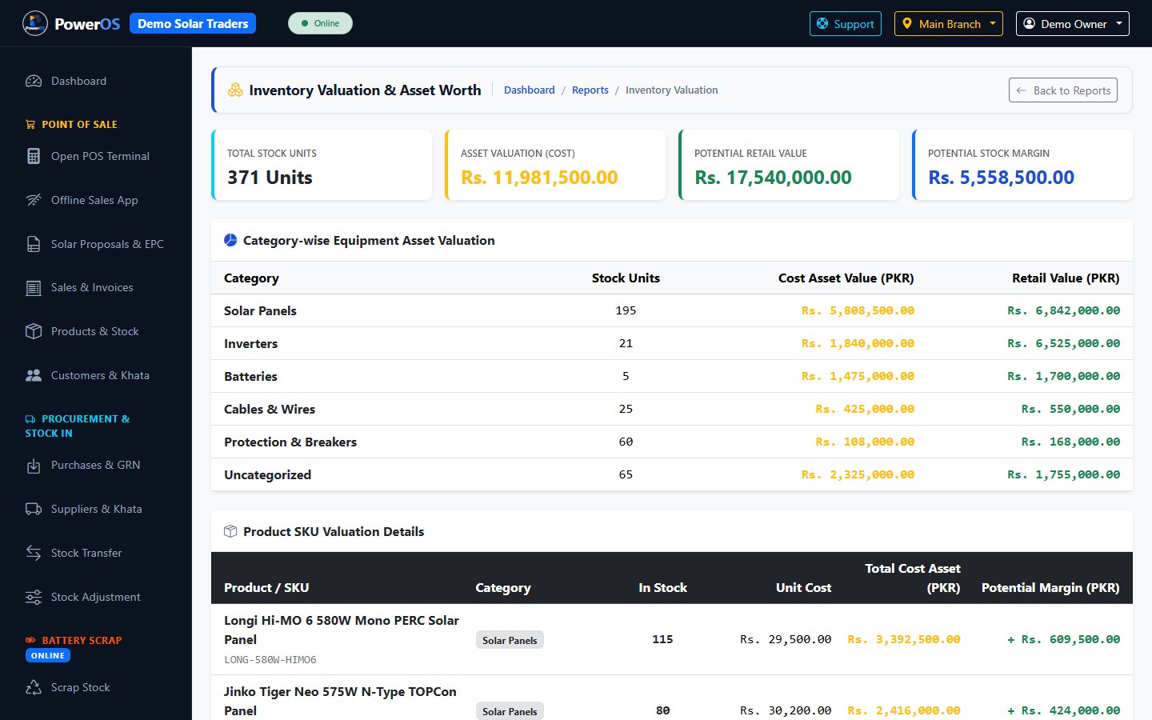Image resolution: width=1152 pixels, height=720 pixels.
Task: Open Sales & Invoices menu item
Action: [x=95, y=288]
